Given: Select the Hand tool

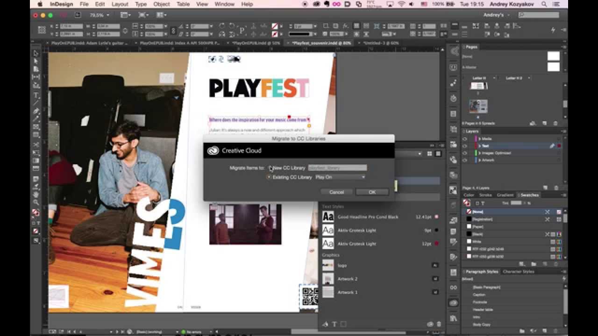Looking at the screenshot, I should pyautogui.click(x=36, y=195).
